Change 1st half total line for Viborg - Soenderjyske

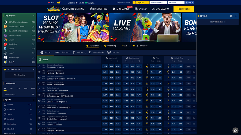coord(168,84)
